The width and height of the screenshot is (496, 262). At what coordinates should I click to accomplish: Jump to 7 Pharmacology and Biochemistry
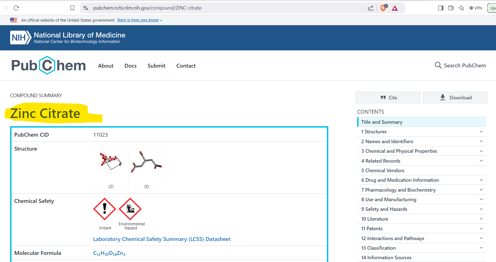point(398,190)
